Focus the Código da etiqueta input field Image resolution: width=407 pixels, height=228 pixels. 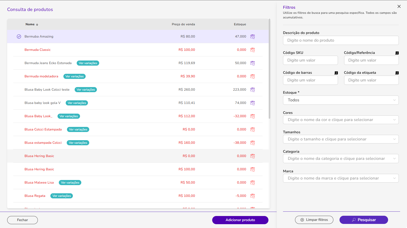tap(371, 80)
